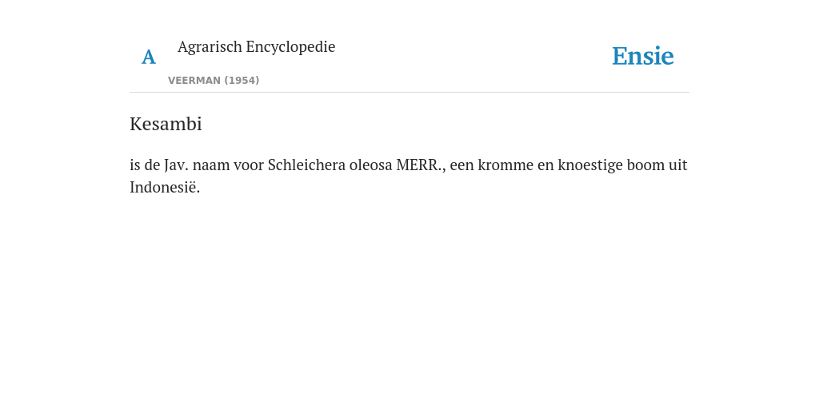Viewport: 819px width, 409px height.
Task: Click the word oleosa in the definition
Action: pyautogui.click(x=371, y=165)
